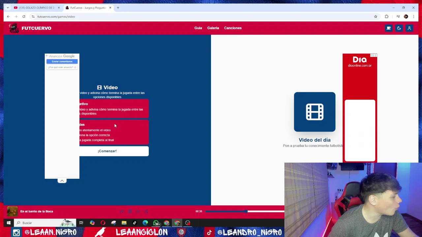422x237 pixels.
Task: Open the Galería menu item
Action: point(213,28)
